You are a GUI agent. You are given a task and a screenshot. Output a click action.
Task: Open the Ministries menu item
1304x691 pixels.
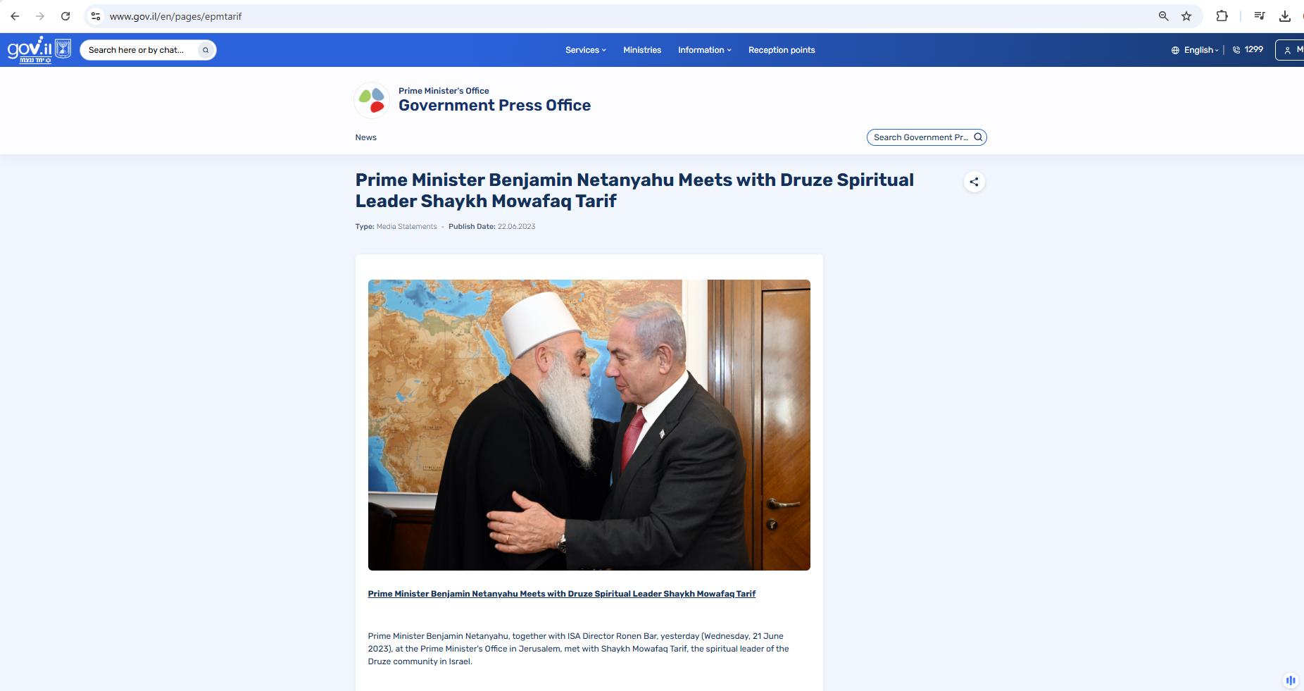tap(642, 50)
